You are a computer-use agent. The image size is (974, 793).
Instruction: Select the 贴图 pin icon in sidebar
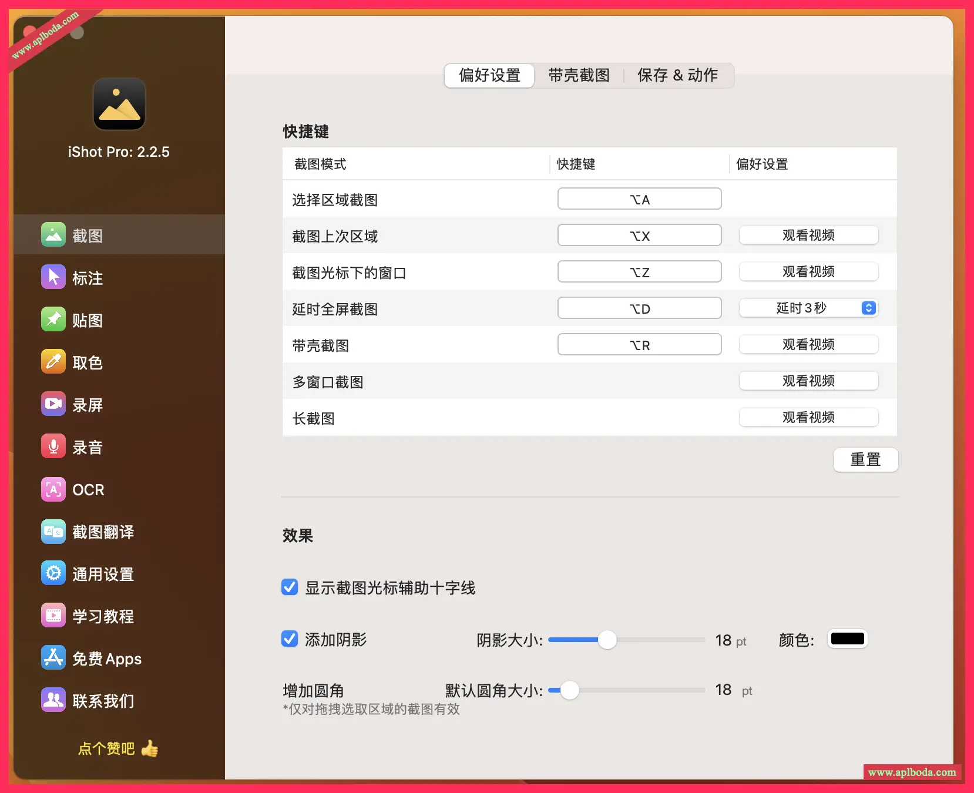(53, 320)
